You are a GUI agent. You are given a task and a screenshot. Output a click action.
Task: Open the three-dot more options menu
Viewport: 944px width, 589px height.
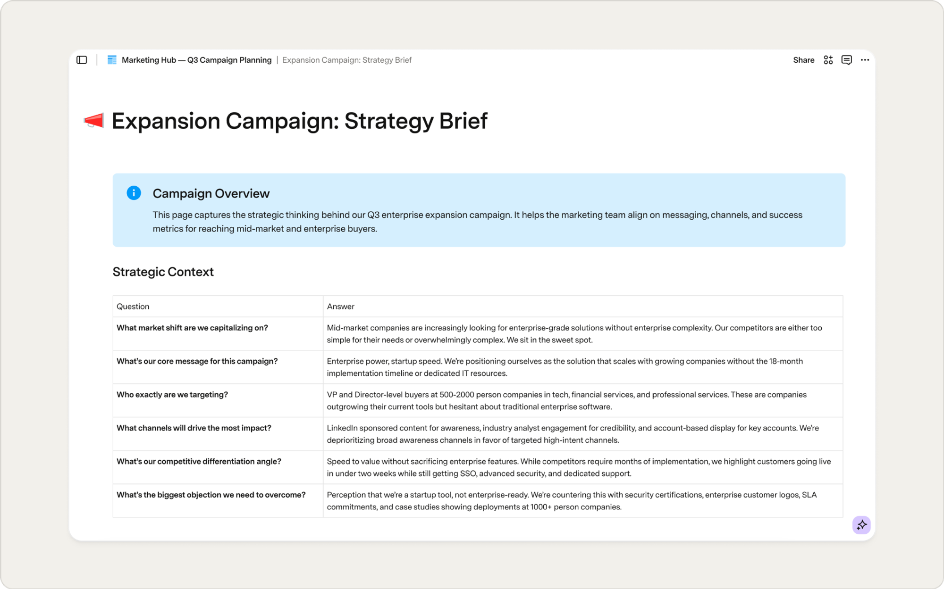click(x=865, y=60)
